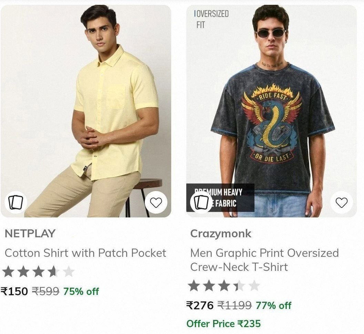This screenshot has height=334, width=364.
Task: Open similar items icon on Crazymonk T-shirt
Action: coord(201,203)
